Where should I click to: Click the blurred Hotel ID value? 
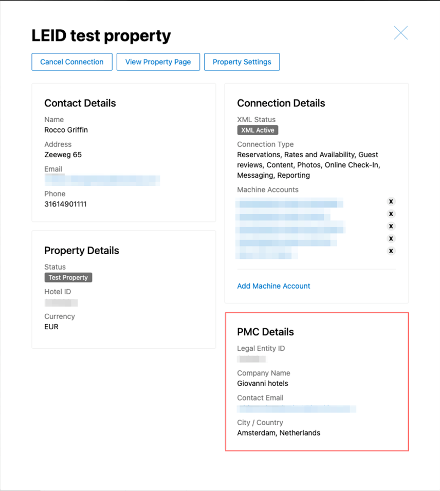click(x=61, y=303)
